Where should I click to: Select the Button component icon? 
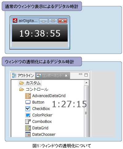[28, 102]
